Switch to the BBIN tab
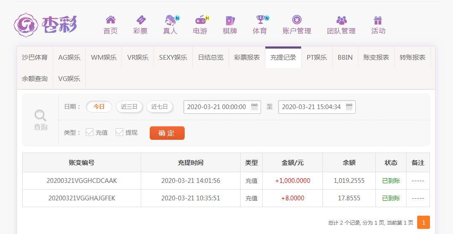453x234 pixels. [345, 58]
